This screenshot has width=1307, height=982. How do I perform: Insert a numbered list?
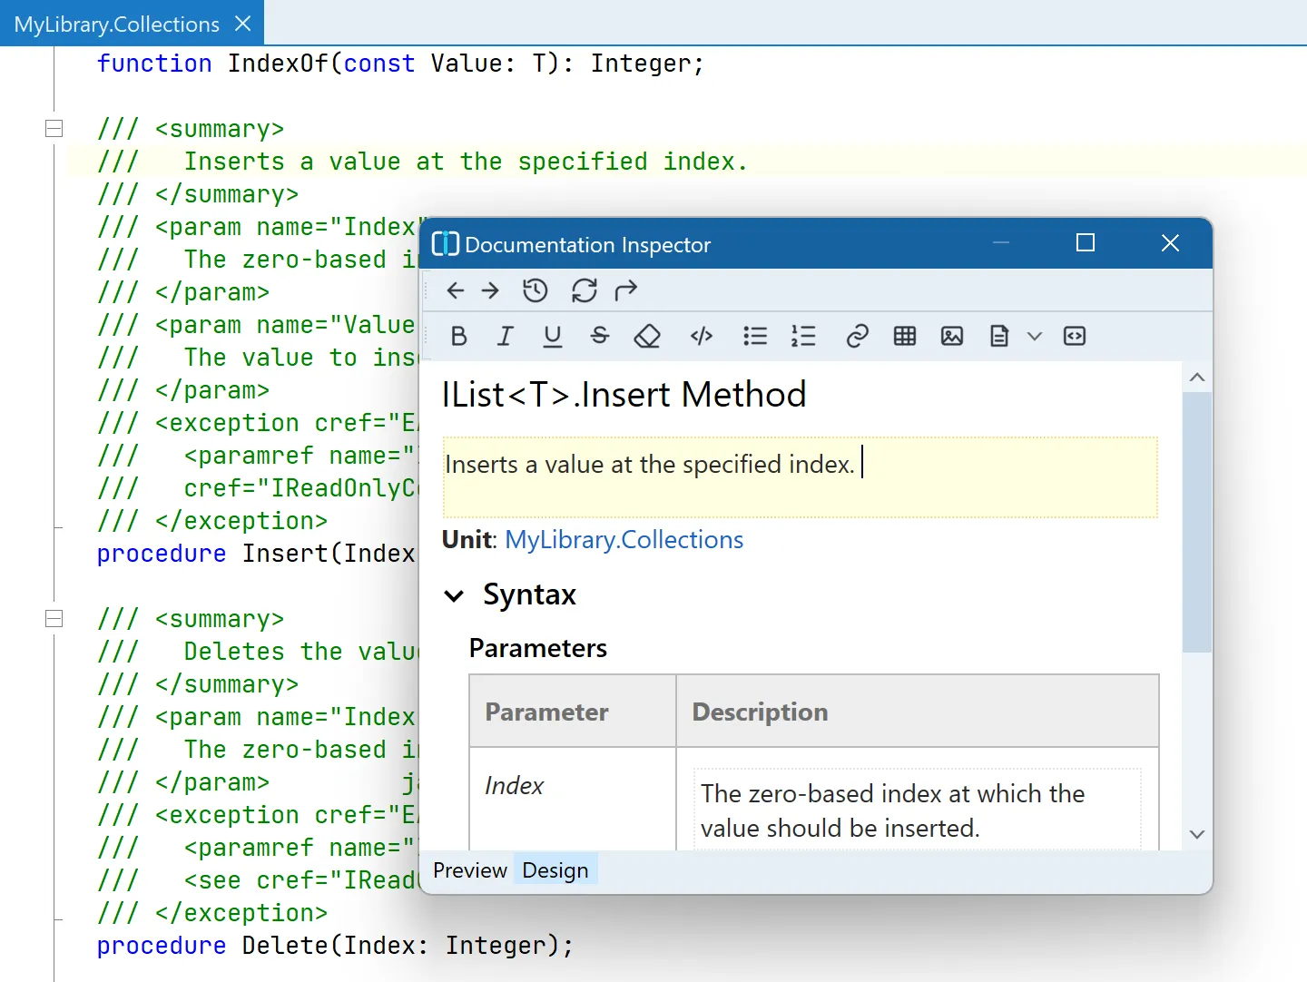tap(803, 336)
